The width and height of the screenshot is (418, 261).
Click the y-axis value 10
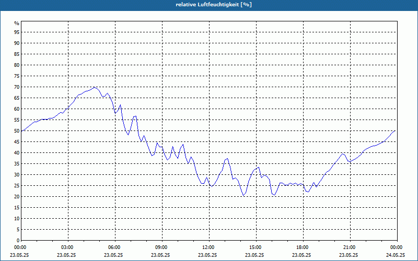(17, 219)
